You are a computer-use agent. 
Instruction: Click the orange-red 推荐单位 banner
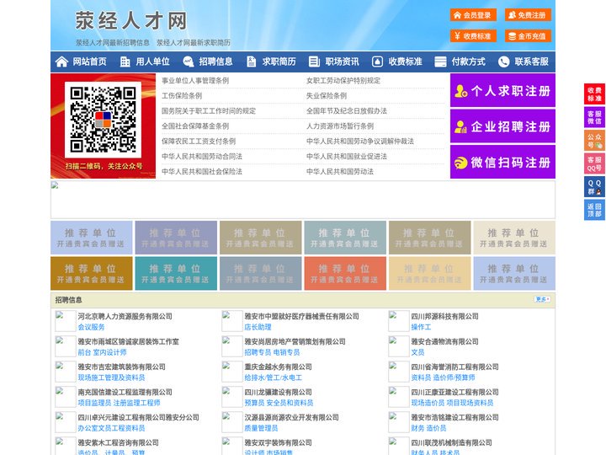[x=345, y=273]
